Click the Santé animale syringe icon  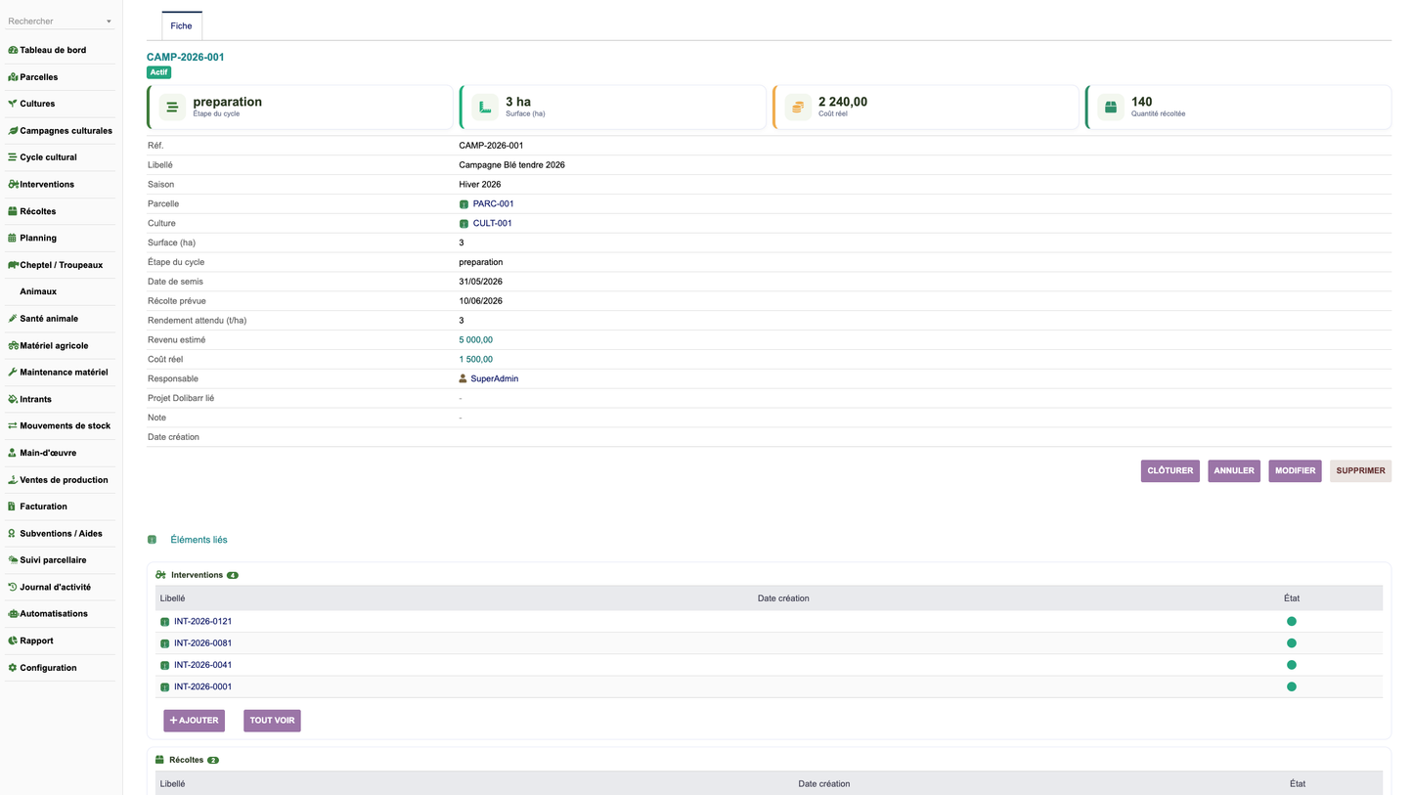tap(13, 319)
